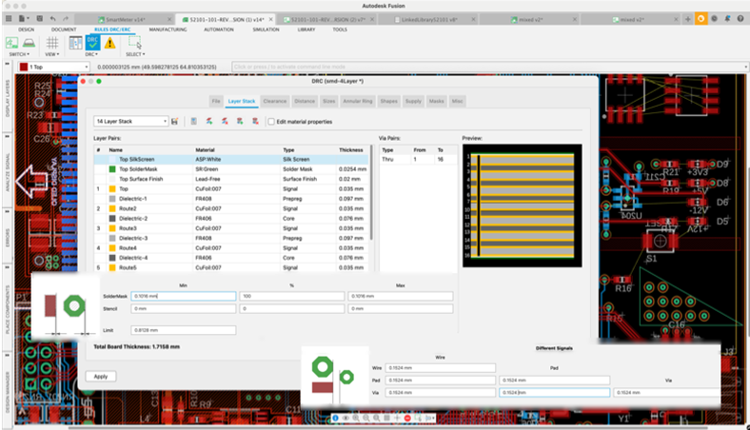This screenshot has height=430, width=750.
Task: Click the Select tool icon
Action: 135,43
